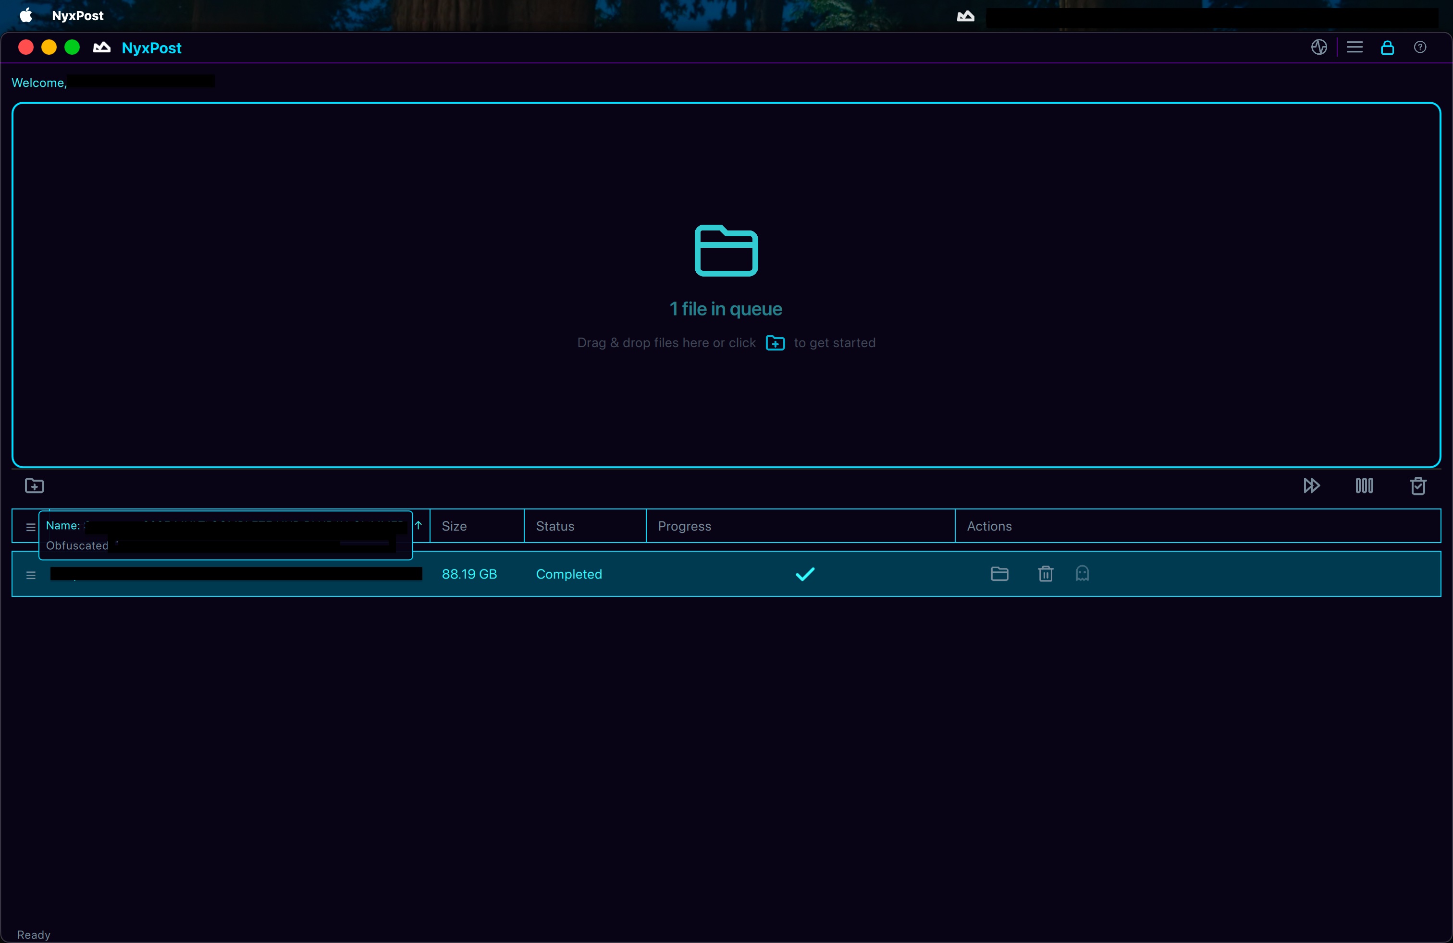Screen dimensions: 1453x943
Task: Open folder for the completed file
Action: (999, 573)
